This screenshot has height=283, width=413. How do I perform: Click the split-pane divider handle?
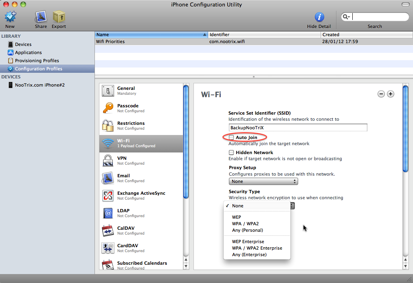pos(254,77)
